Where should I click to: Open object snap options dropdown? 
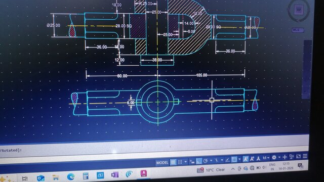pos(239,159)
